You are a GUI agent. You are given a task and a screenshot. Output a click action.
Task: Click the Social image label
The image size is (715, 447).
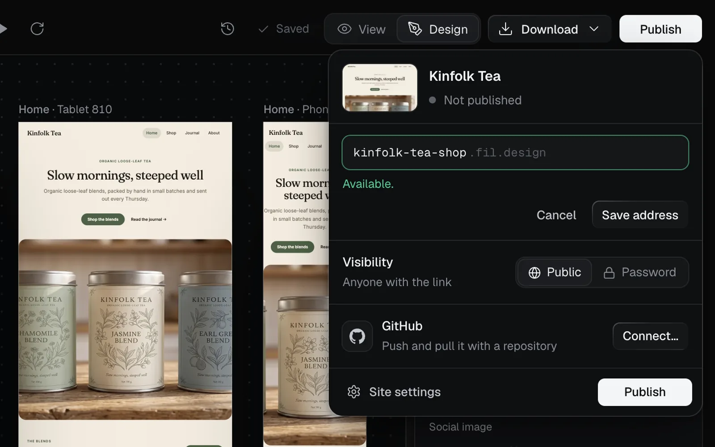coord(460,427)
